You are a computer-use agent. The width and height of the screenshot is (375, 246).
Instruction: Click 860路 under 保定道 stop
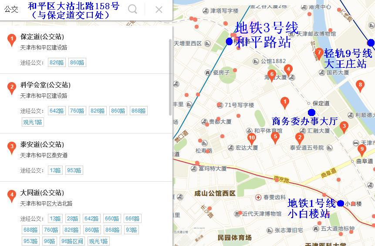tap(77, 63)
